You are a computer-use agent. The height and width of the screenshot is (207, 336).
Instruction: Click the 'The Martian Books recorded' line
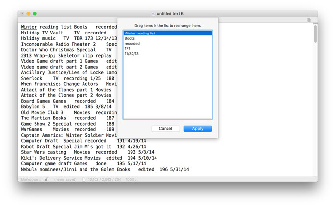[x=68, y=118]
